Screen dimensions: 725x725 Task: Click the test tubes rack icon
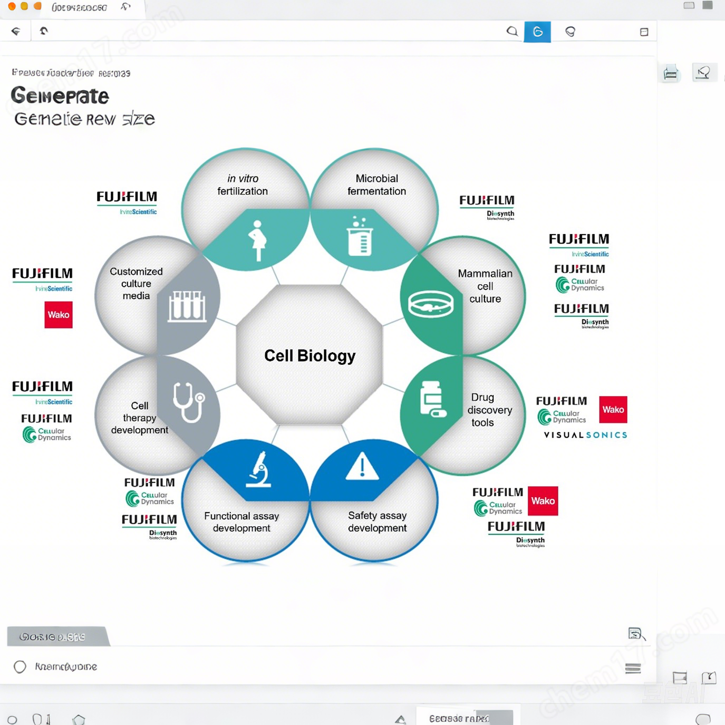pyautogui.click(x=187, y=306)
